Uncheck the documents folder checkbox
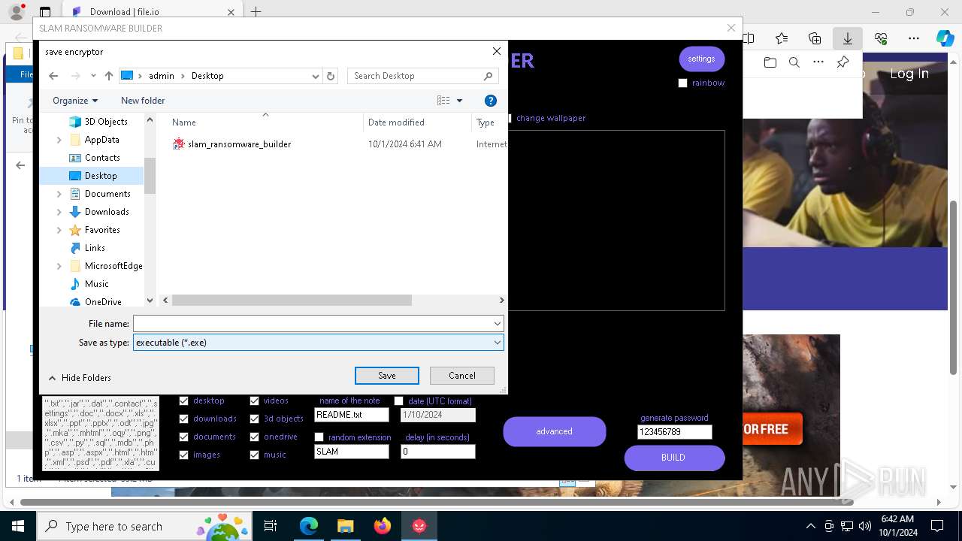The image size is (962, 541). [183, 437]
